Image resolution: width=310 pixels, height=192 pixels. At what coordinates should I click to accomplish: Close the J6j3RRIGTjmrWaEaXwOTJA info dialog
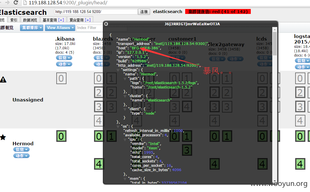tap(106, 24)
